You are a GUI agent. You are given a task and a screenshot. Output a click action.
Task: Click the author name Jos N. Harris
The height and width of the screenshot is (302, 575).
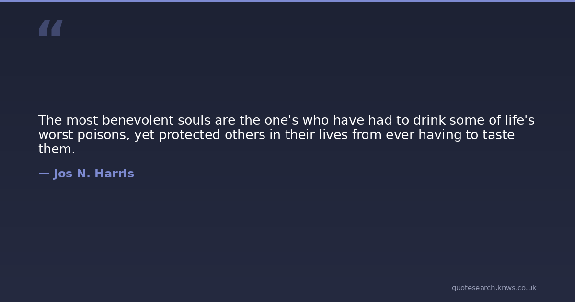pyautogui.click(x=93, y=174)
